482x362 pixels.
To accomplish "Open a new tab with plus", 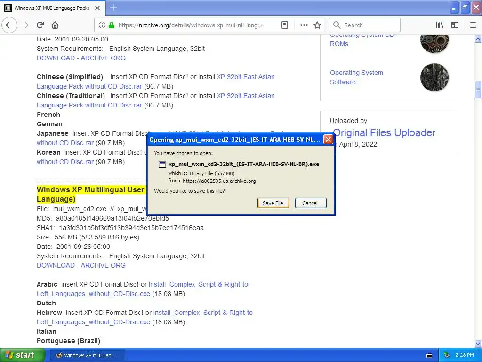I will (113, 8).
